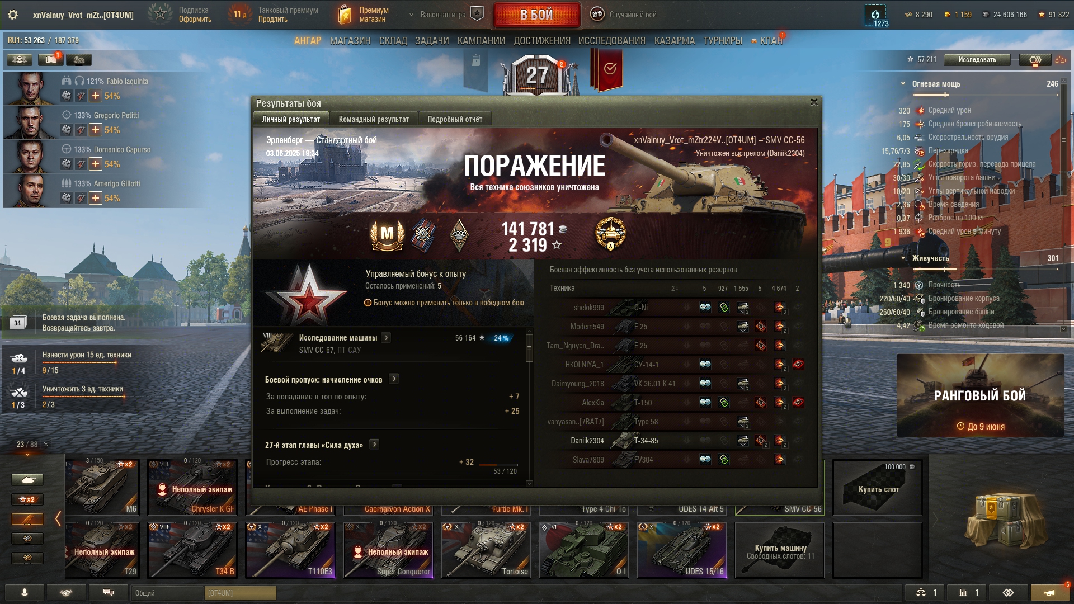Start battle with В БОЙ button
The image size is (1074, 604).
(536, 15)
